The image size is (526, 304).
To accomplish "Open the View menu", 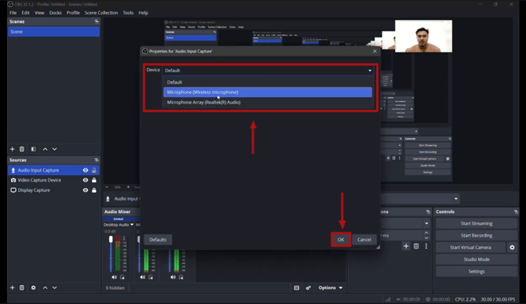I will click(39, 13).
